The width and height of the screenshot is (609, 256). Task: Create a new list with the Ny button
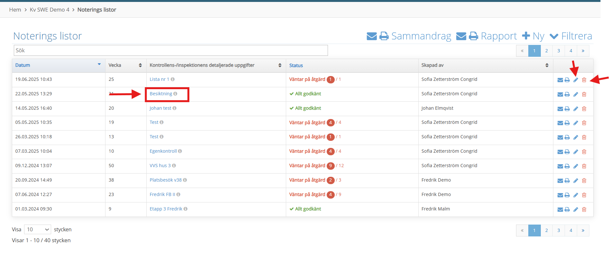(533, 36)
